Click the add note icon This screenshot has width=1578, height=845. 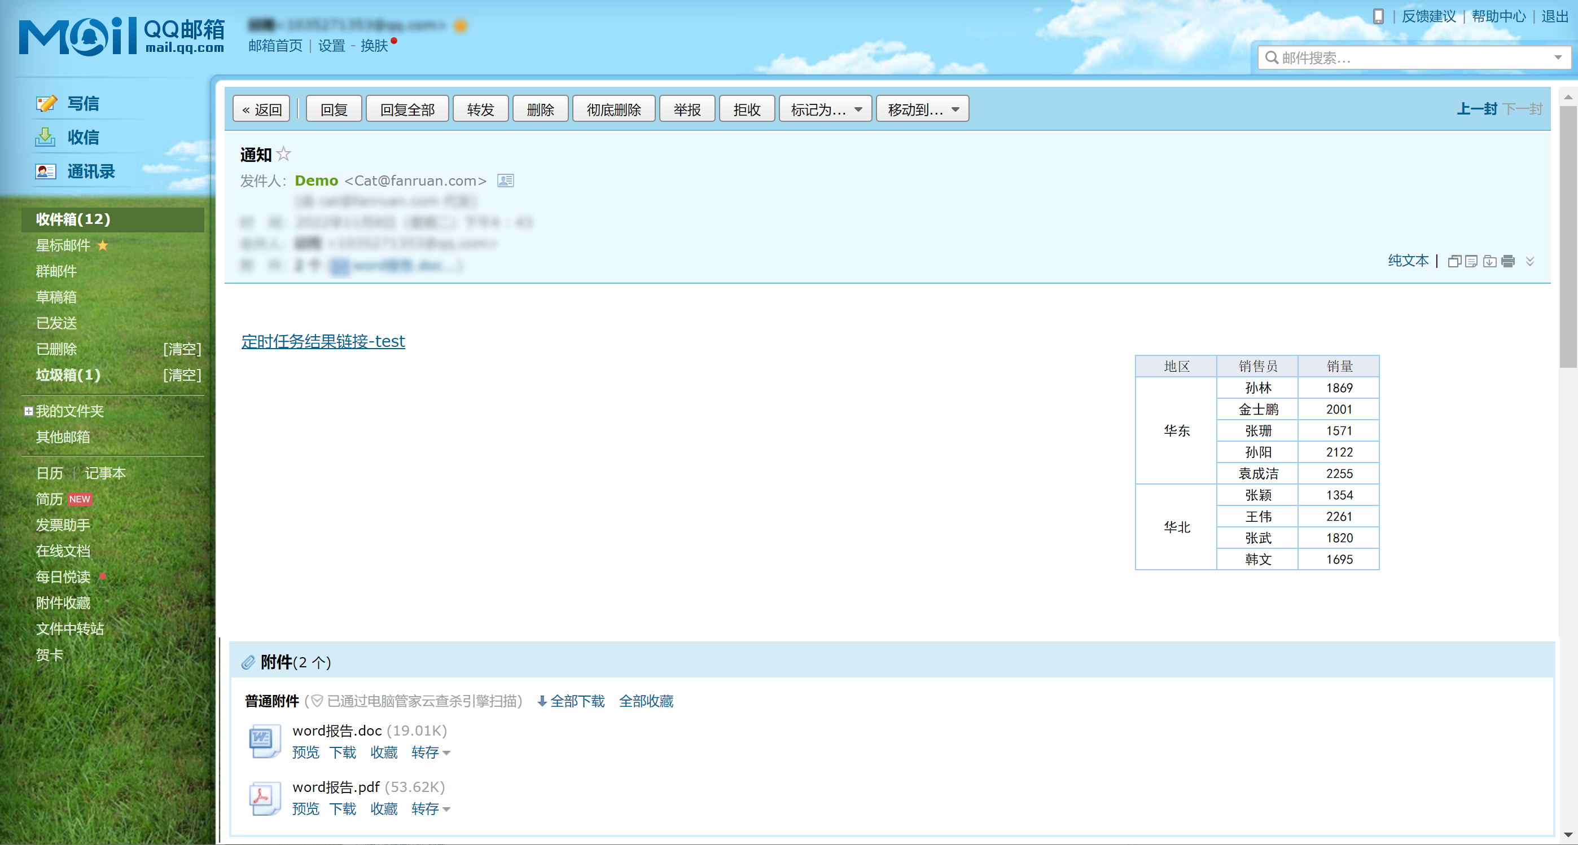(x=1471, y=262)
